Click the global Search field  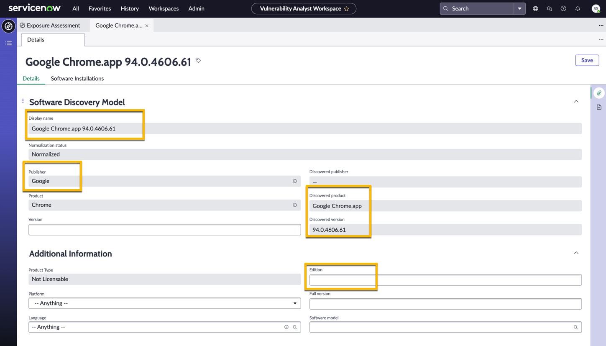click(x=477, y=8)
